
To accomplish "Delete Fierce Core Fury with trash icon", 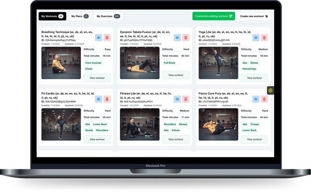I will point(264,99).
